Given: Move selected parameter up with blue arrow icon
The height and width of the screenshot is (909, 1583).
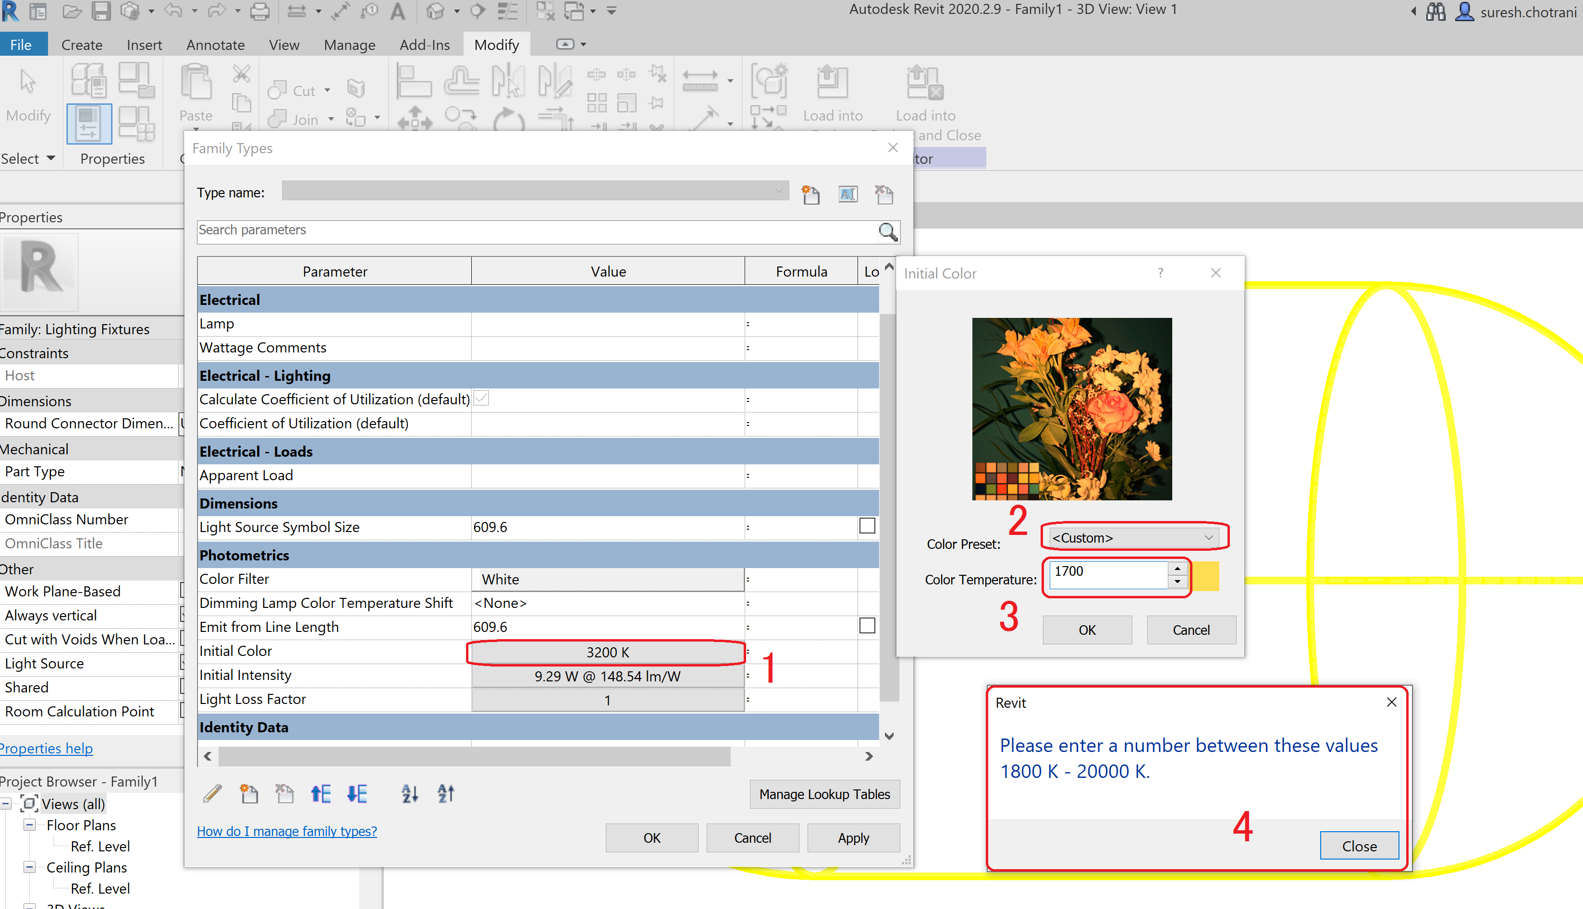Looking at the screenshot, I should tap(320, 793).
